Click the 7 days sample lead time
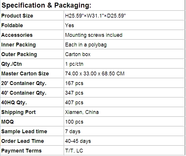 [73, 131]
